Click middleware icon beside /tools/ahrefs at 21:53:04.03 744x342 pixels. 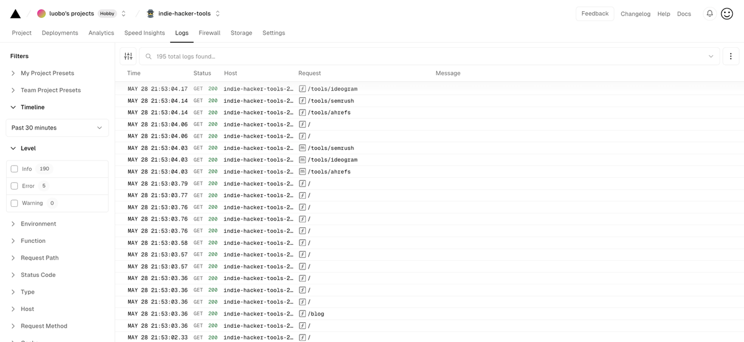click(x=303, y=172)
